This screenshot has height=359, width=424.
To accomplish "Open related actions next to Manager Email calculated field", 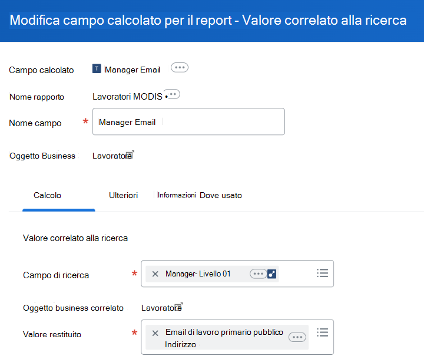I will coord(180,67).
